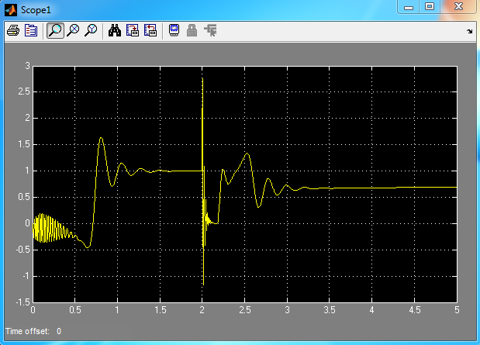Click the lock axes selection icon
This screenshot has width=480, height=345.
(192, 31)
